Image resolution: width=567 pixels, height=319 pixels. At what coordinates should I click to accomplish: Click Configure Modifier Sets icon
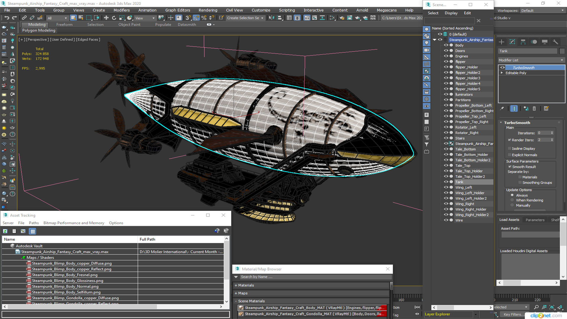click(546, 109)
